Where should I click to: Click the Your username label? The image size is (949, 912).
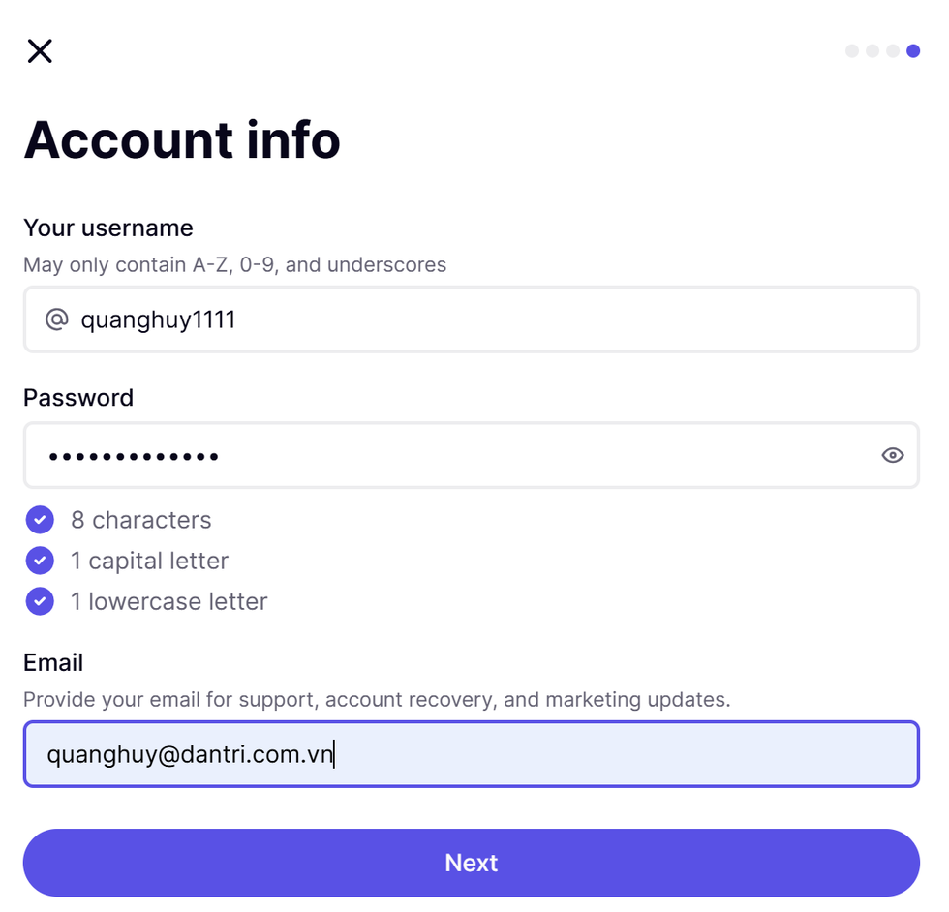(x=108, y=228)
